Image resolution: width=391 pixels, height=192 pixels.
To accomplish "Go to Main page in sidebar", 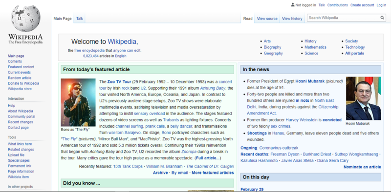I will 16,56.
